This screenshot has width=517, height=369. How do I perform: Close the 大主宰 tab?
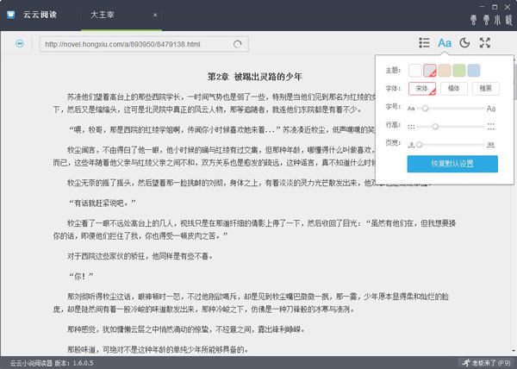point(155,15)
